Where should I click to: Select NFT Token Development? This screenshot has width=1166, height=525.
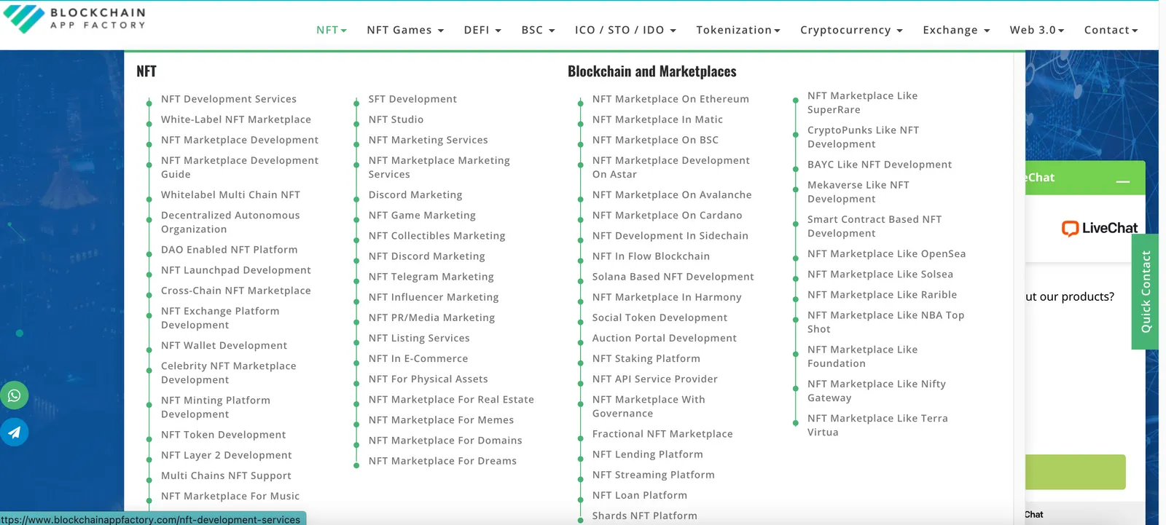click(224, 435)
